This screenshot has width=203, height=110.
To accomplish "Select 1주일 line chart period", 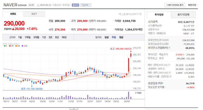I will 27,37.
